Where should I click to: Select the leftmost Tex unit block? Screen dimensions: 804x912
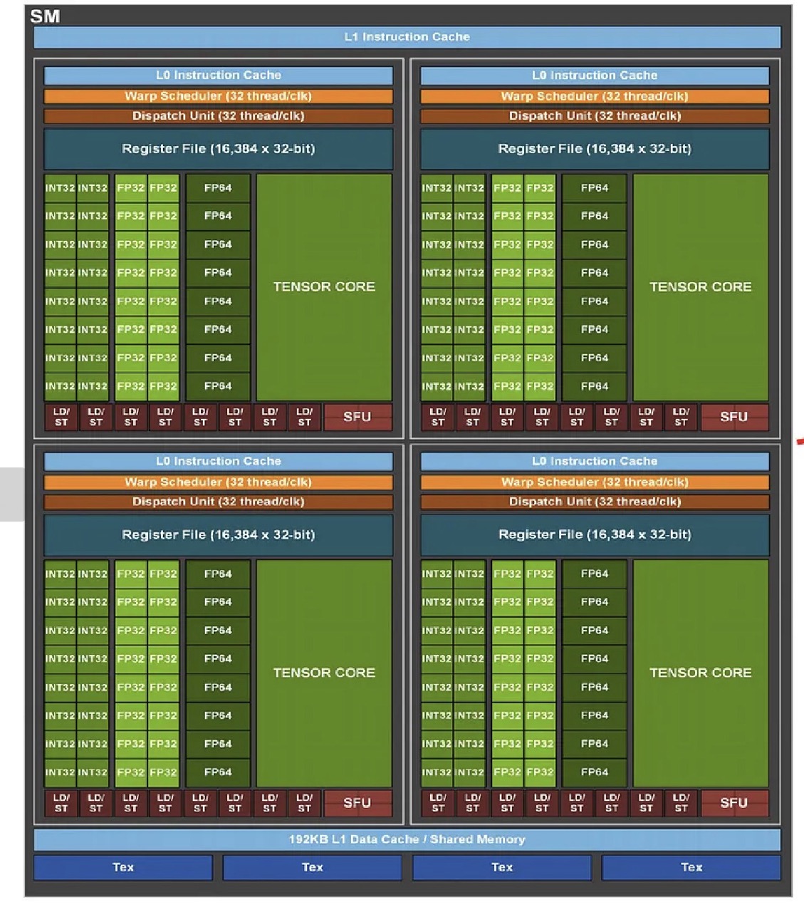122,867
